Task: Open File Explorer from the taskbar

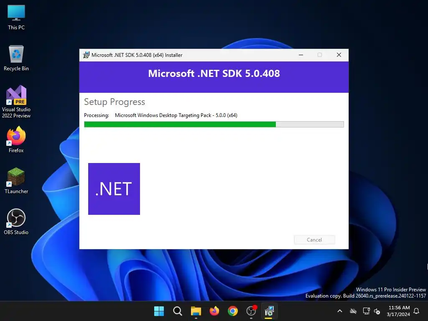Action: pos(196,311)
